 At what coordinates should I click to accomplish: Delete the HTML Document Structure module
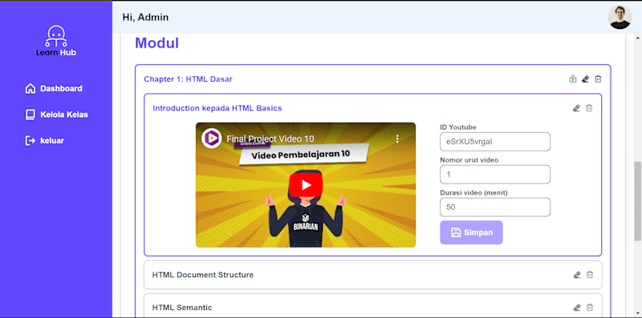[590, 275]
